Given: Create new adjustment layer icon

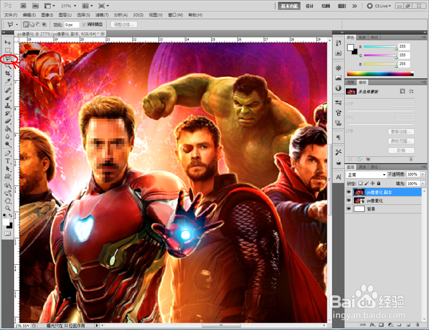Looking at the screenshot, I should (x=390, y=325).
